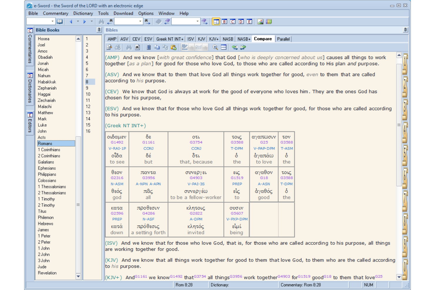The image size is (435, 290).
Task: Click the print preview icon in Bibles toolbar
Action: click(x=109, y=47)
